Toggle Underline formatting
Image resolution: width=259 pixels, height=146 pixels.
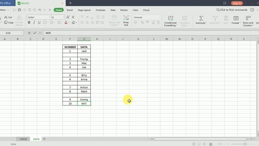pos(39,22)
